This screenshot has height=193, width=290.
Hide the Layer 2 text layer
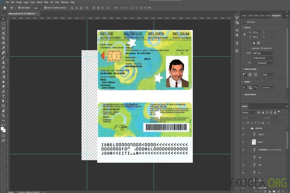pyautogui.click(x=243, y=135)
